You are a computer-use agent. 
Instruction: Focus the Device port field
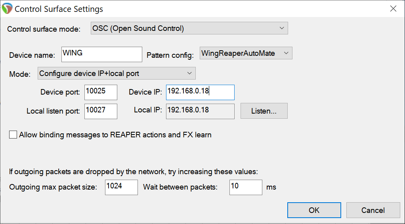coord(101,92)
